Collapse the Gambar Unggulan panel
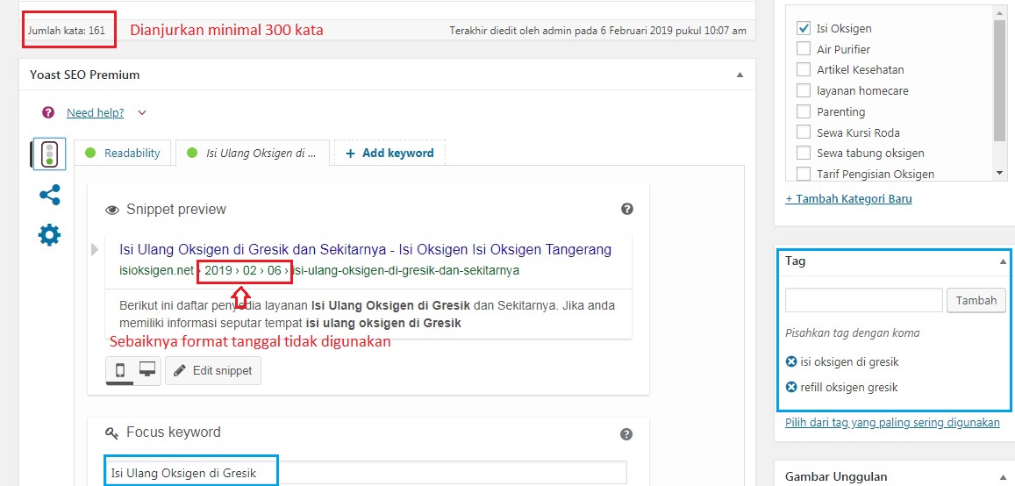 (x=1003, y=477)
